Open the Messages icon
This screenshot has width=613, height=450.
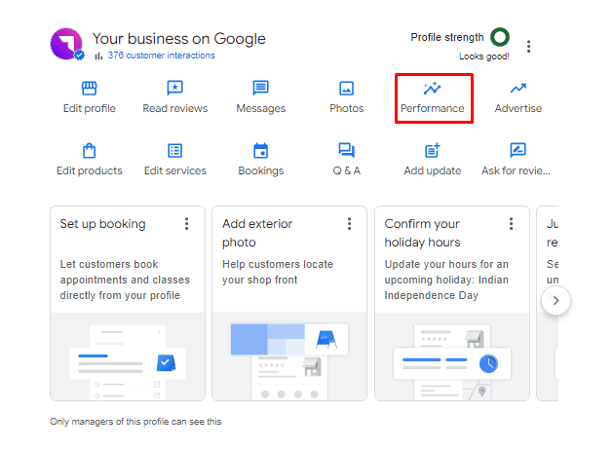261,89
